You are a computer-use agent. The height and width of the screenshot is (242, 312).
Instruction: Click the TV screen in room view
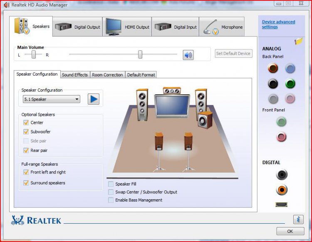click(x=172, y=106)
